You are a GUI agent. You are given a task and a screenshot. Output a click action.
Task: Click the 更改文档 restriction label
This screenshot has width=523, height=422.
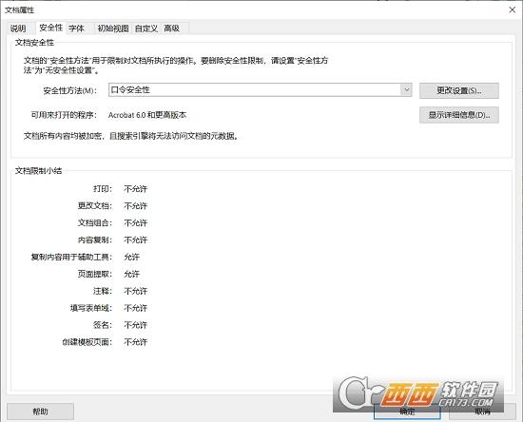tap(95, 206)
